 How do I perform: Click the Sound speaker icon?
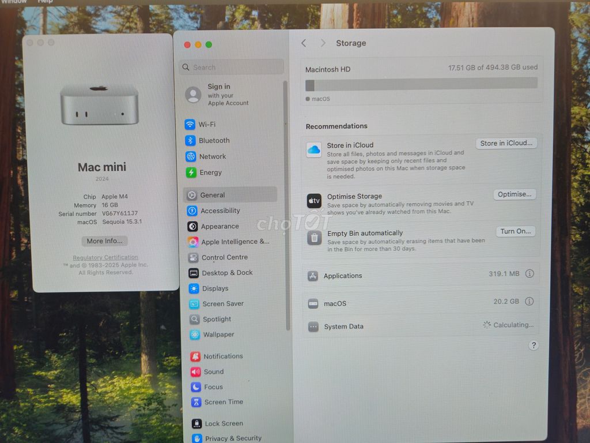click(x=196, y=371)
